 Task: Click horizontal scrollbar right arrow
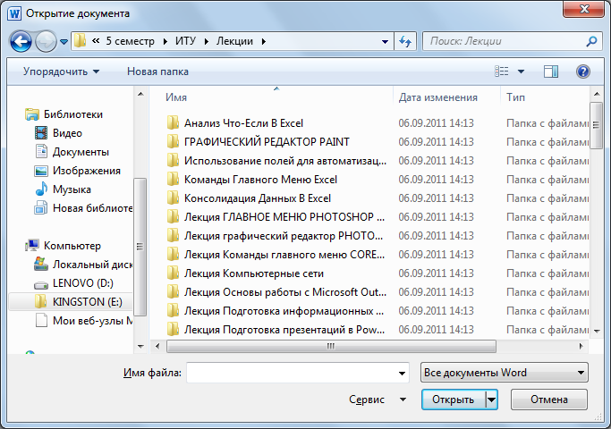coord(581,346)
